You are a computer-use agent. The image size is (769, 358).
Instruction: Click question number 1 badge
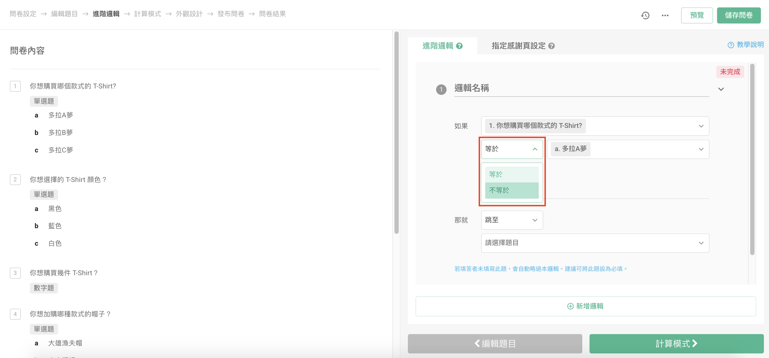15,86
